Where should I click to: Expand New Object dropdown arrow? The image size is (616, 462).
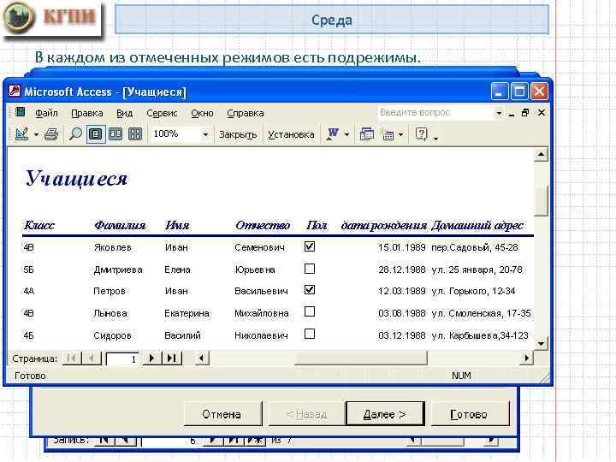(x=400, y=135)
